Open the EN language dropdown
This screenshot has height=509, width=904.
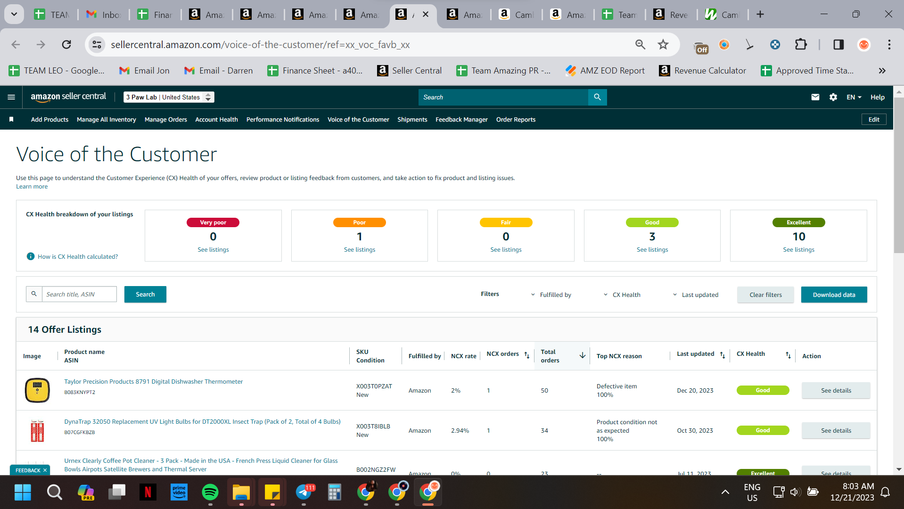(854, 97)
